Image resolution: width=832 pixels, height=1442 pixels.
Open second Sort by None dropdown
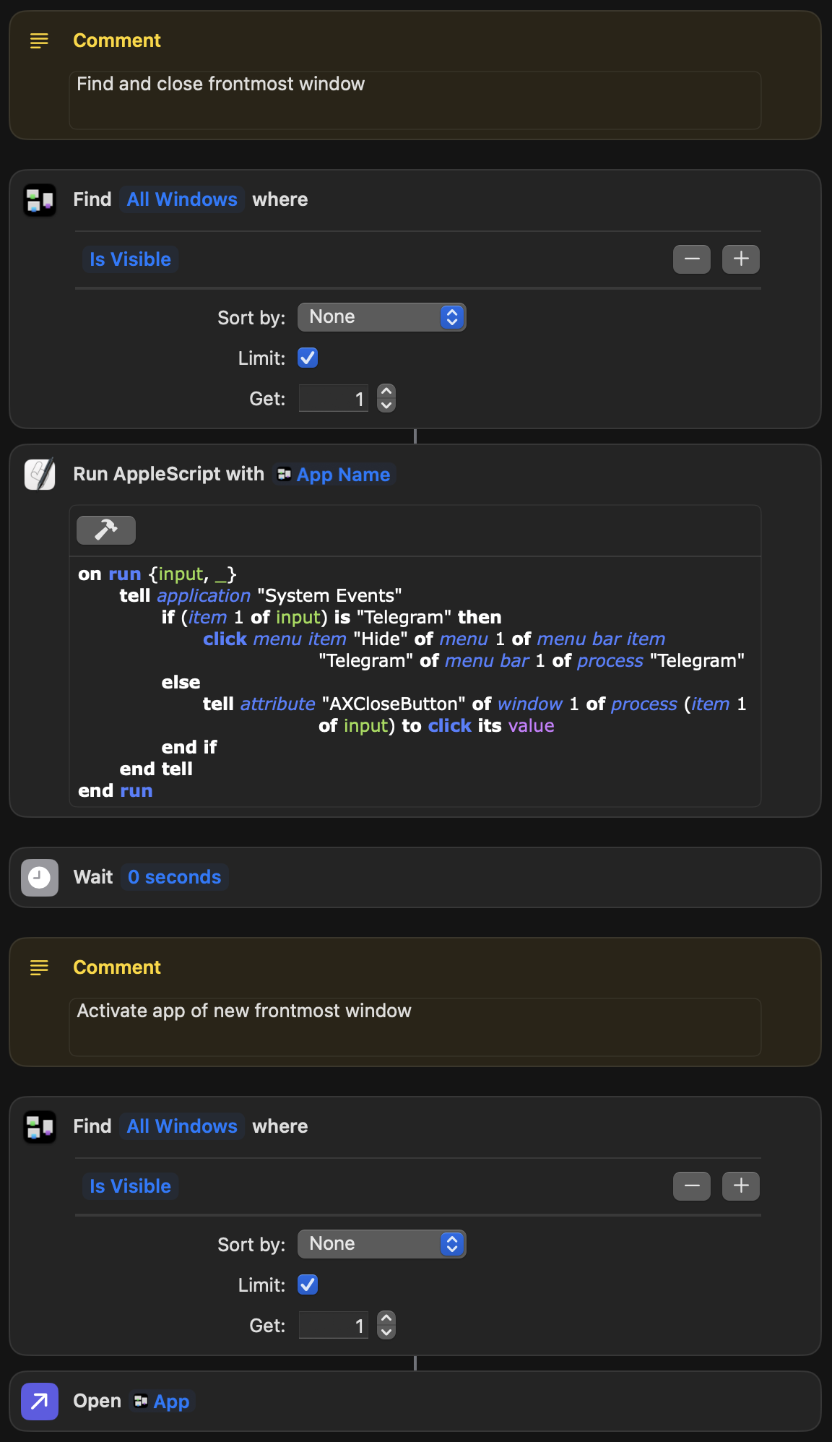pos(382,1244)
